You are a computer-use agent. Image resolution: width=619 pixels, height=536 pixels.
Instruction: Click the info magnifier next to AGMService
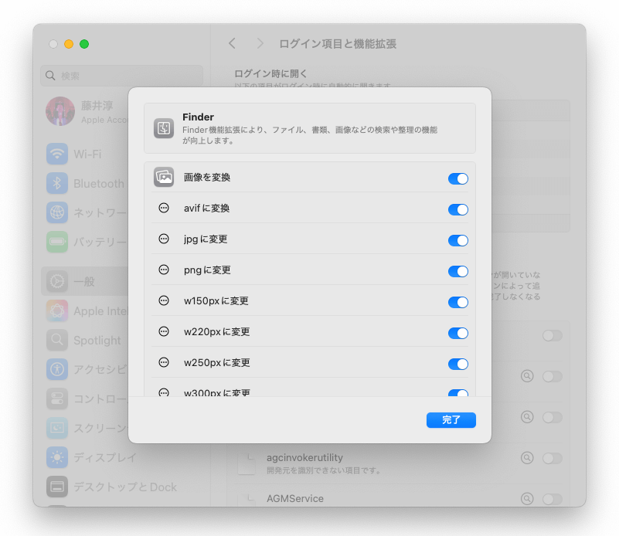point(527,499)
